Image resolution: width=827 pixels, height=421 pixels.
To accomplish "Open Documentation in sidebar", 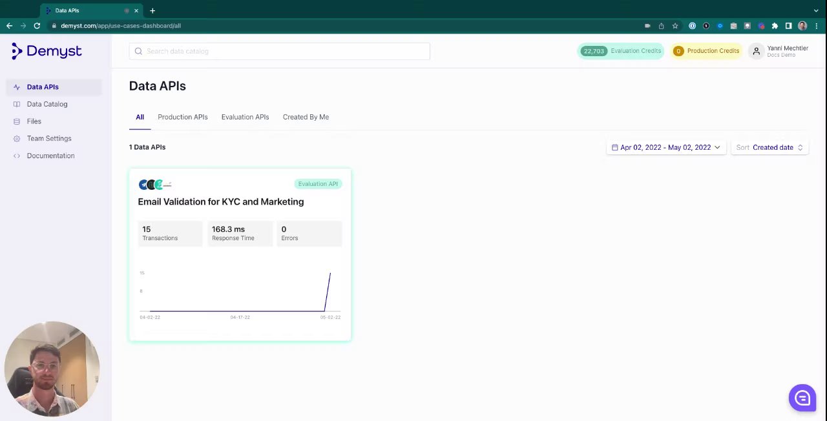I will (54, 156).
